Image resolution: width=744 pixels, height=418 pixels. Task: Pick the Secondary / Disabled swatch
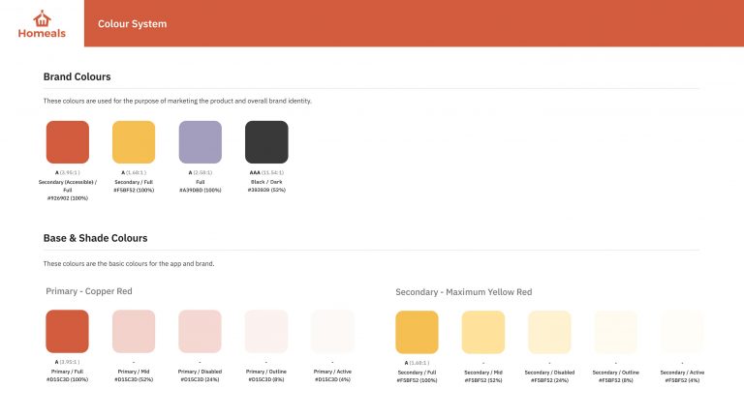coord(549,332)
